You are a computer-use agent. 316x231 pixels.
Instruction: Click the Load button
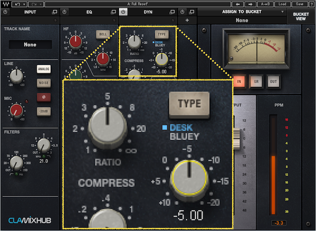(283, 4)
